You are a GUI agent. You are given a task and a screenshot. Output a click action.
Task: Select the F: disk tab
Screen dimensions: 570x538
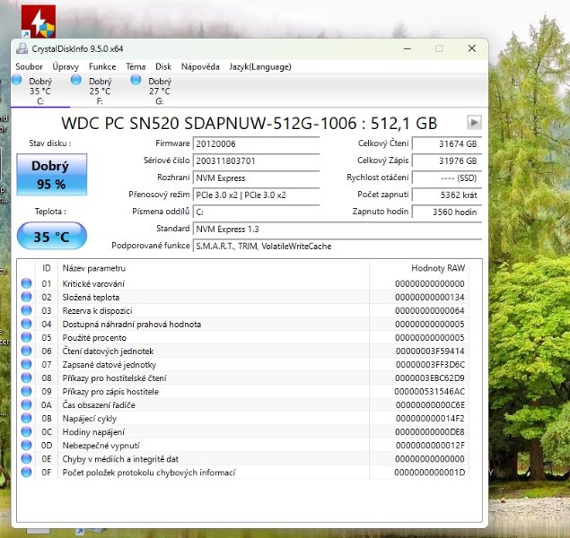(x=100, y=91)
